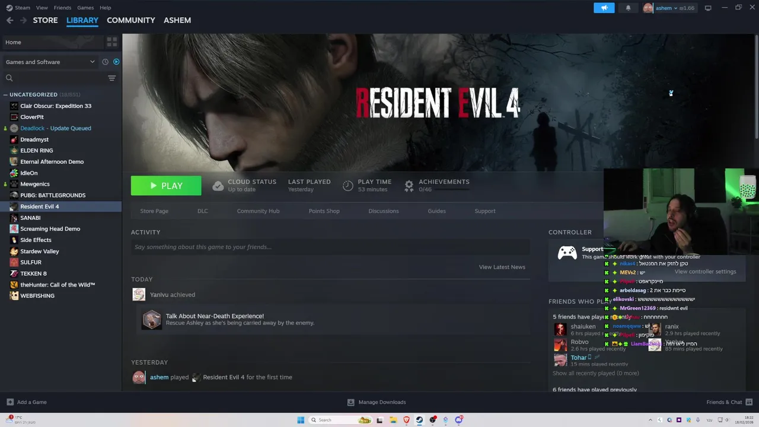Show recent activity clock filter

[105, 62]
